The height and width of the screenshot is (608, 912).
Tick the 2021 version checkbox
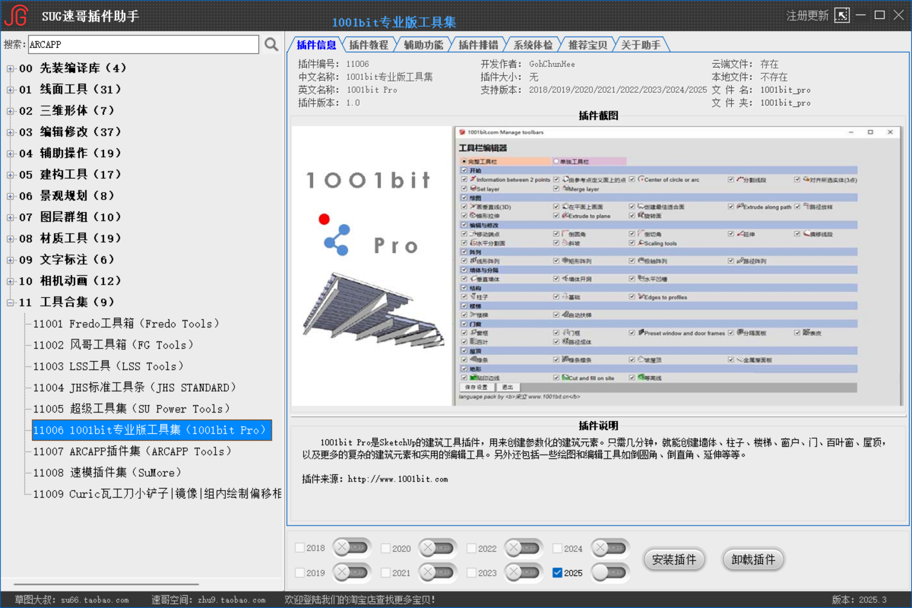[386, 573]
